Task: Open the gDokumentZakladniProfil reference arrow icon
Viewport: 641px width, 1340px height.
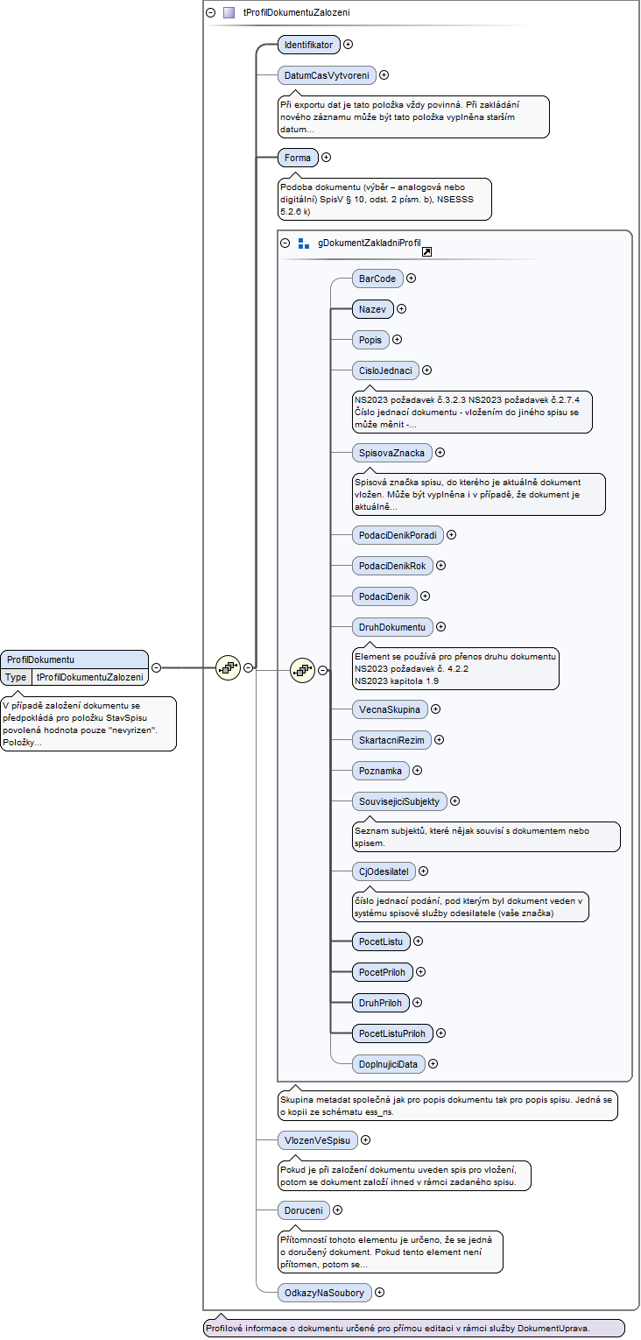Action: tap(426, 252)
